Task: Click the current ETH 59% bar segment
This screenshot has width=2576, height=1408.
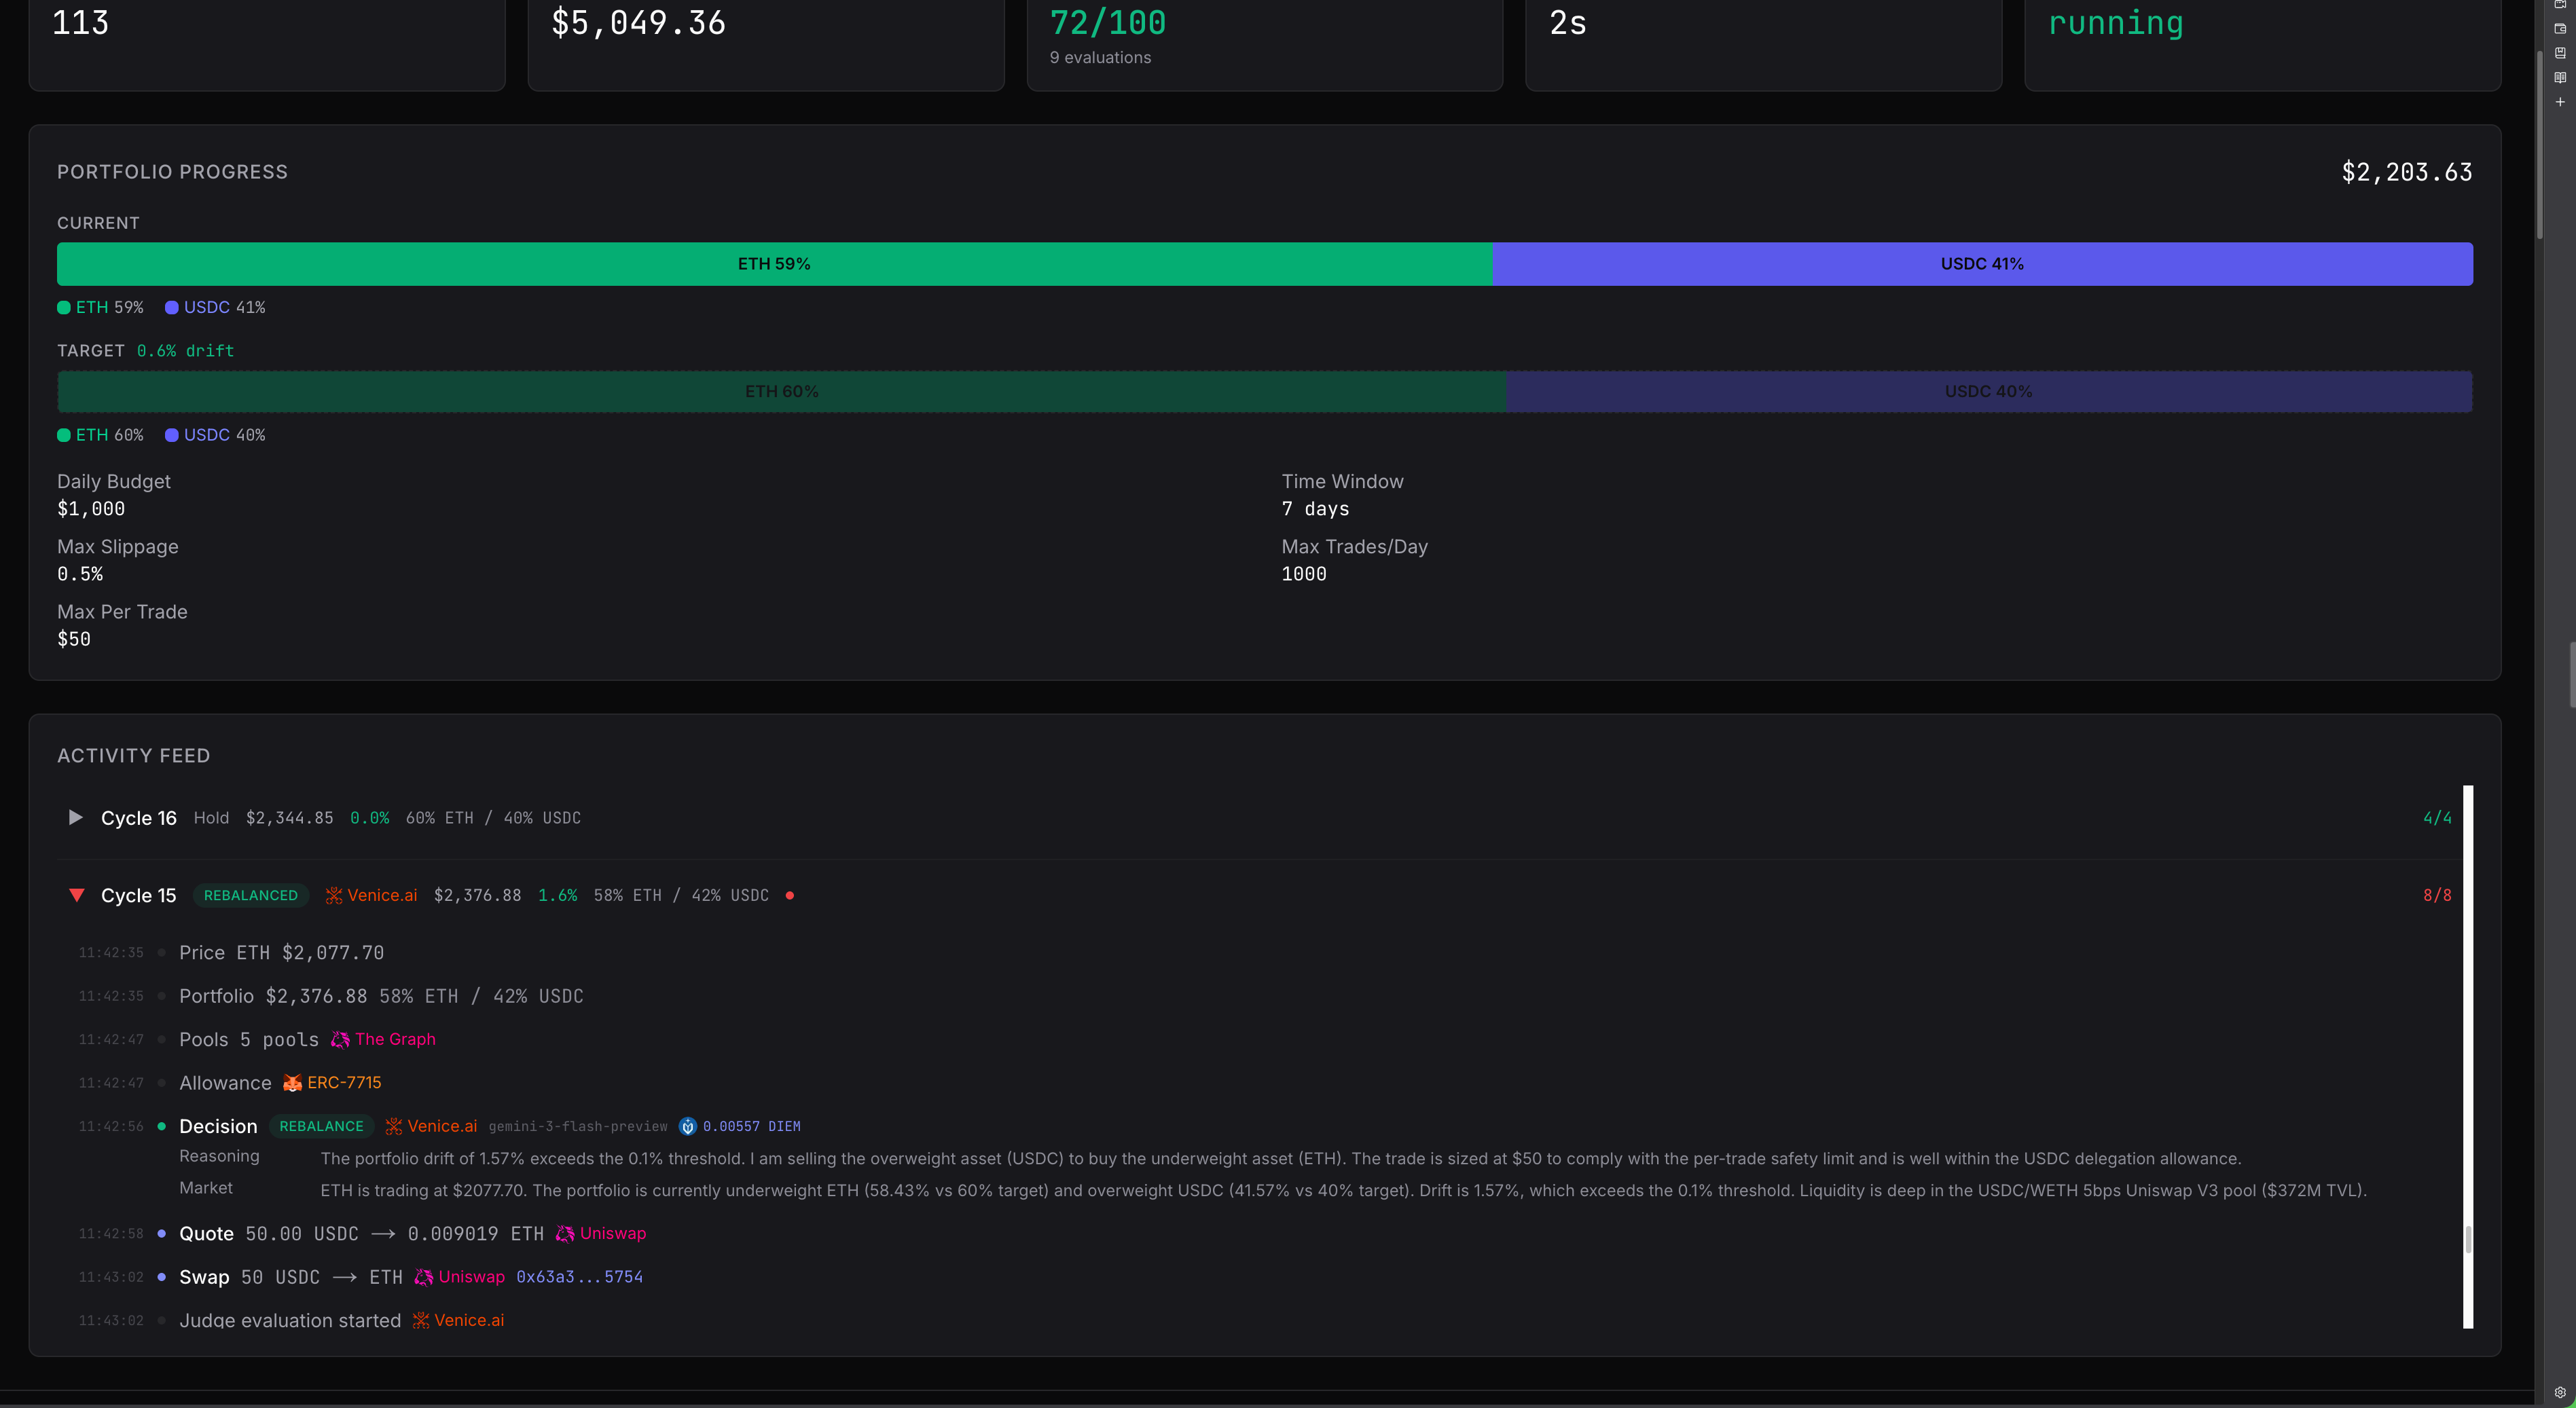Action: [774, 264]
